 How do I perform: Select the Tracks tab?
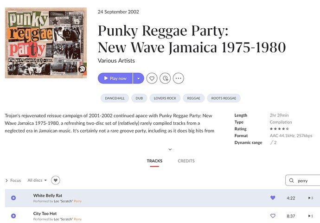click(x=154, y=161)
